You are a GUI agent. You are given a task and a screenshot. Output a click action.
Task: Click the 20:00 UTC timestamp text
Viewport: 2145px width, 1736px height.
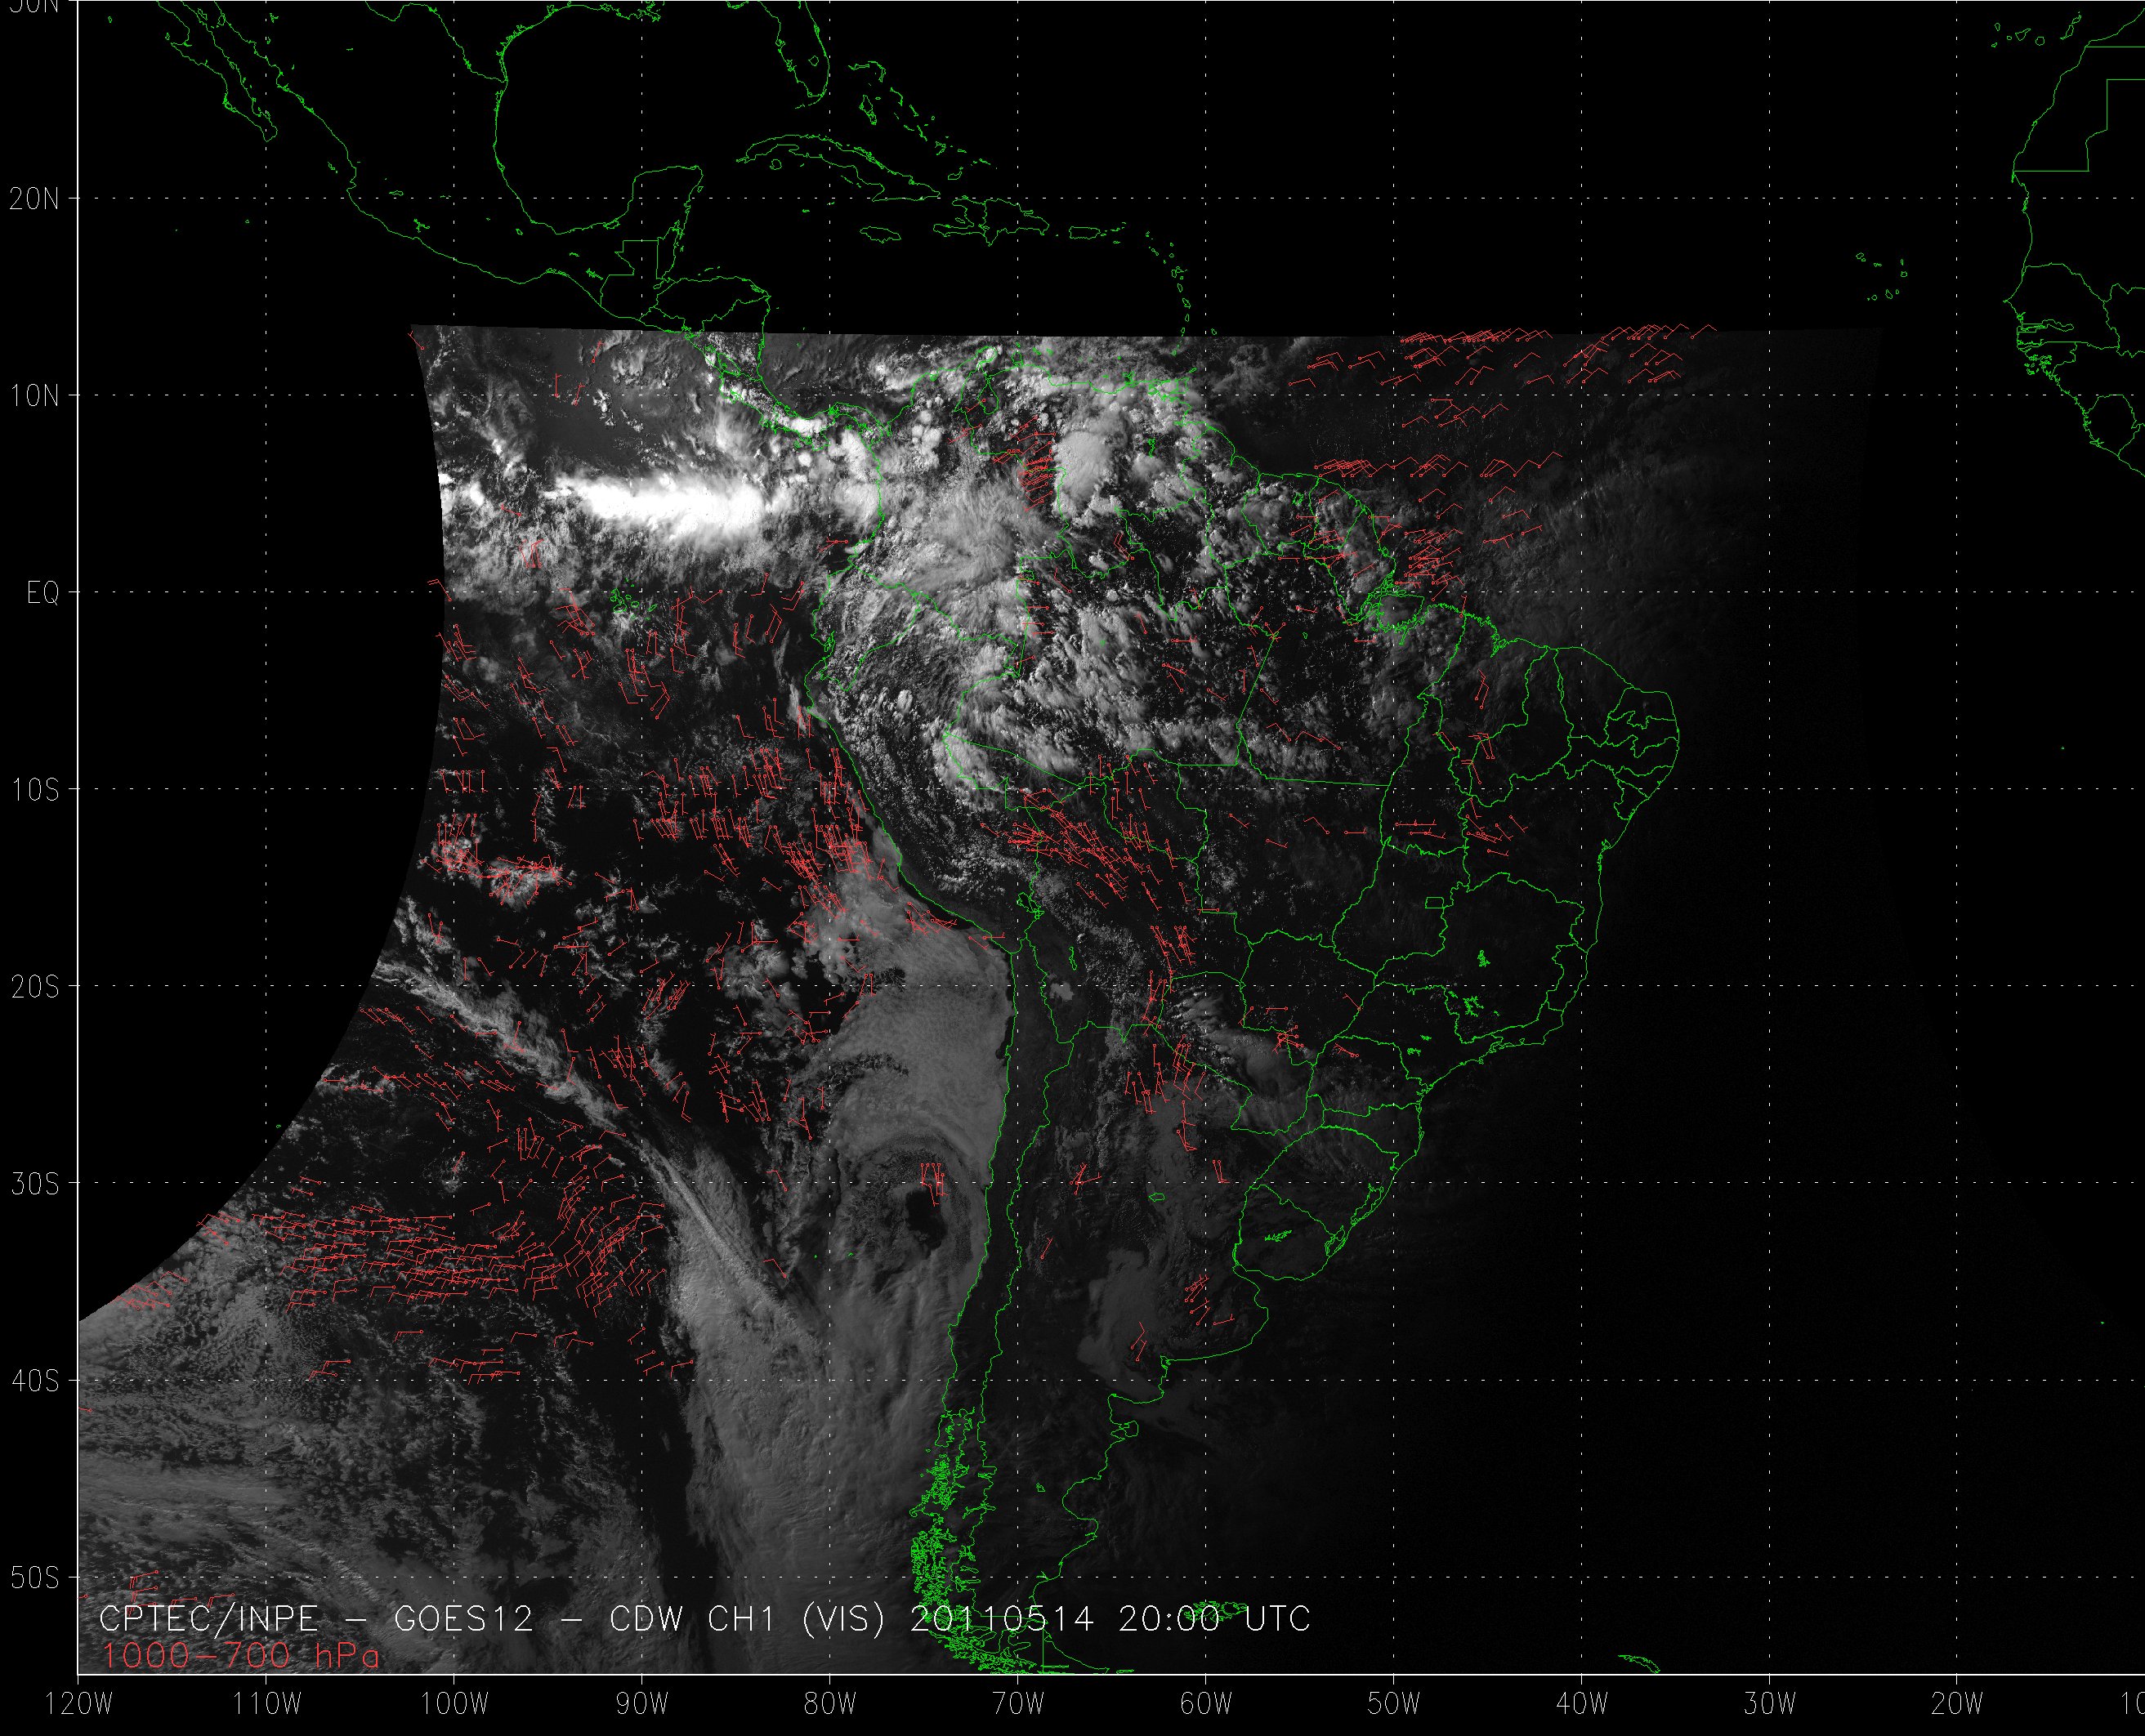(x=1214, y=1620)
